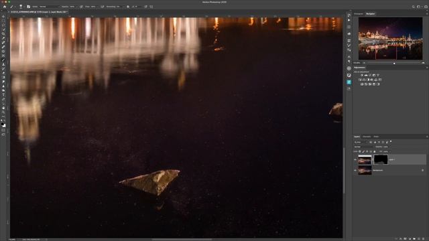Create a new layer from Layers footer

coord(418,239)
